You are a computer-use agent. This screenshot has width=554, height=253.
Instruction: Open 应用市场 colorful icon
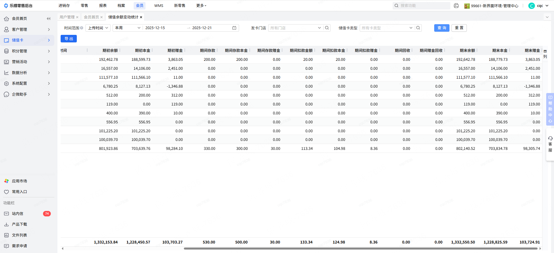pos(6,181)
